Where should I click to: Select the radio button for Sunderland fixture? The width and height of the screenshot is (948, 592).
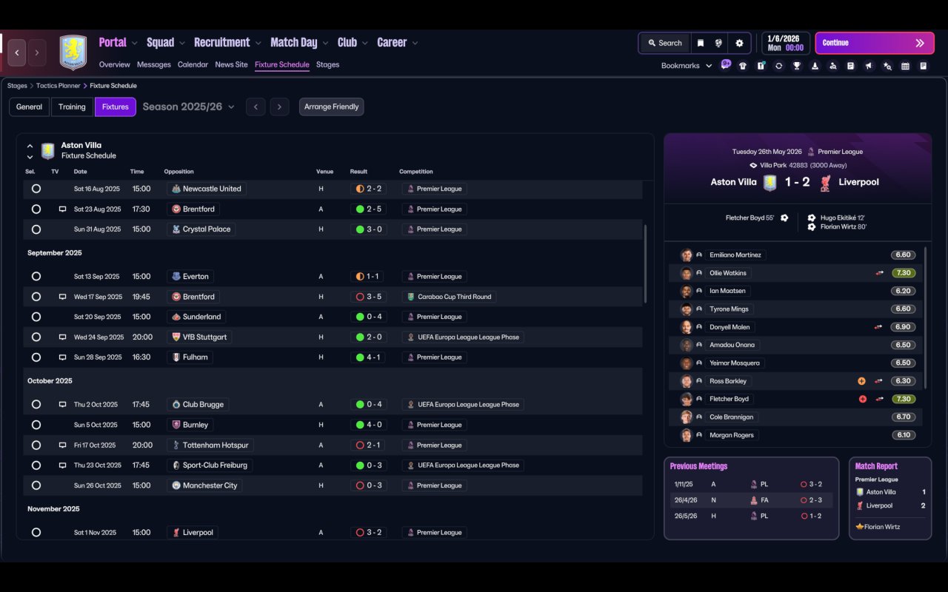point(36,317)
